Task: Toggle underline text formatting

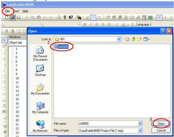Action: coord(132,24)
